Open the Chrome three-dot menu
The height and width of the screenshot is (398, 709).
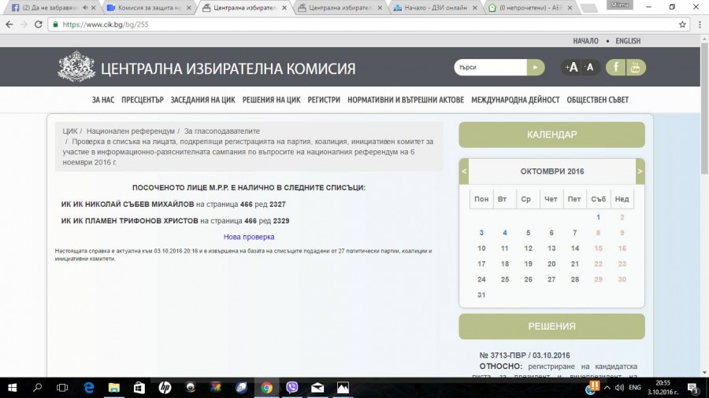[x=698, y=24]
